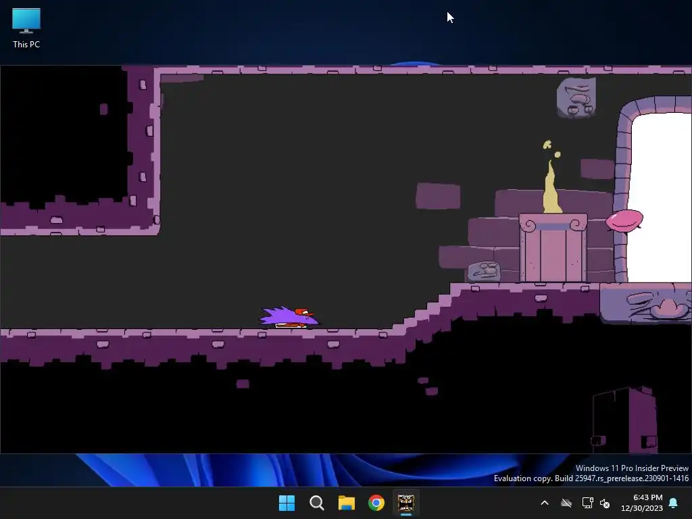692x519 pixels.
Task: Open the This PC desktop icon
Action: tap(26, 28)
